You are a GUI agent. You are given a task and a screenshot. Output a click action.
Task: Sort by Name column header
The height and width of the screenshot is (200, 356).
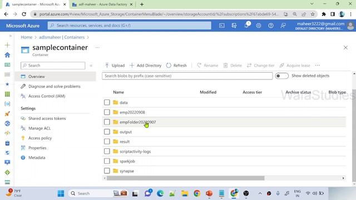pyautogui.click(x=118, y=92)
